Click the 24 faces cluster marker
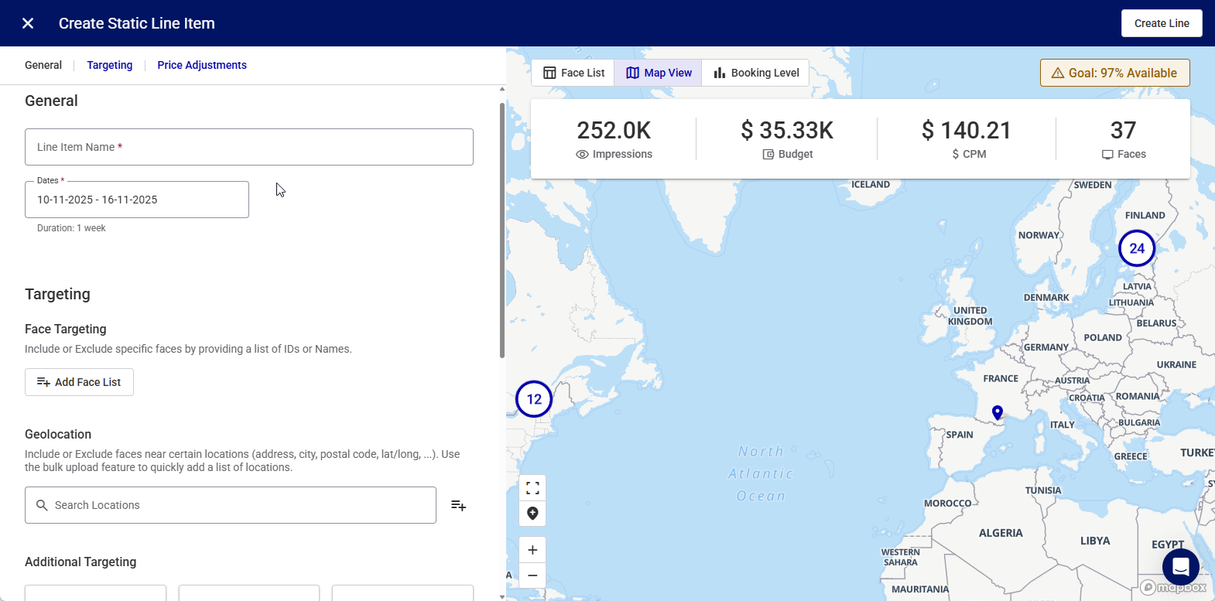Image resolution: width=1215 pixels, height=601 pixels. (x=1137, y=248)
